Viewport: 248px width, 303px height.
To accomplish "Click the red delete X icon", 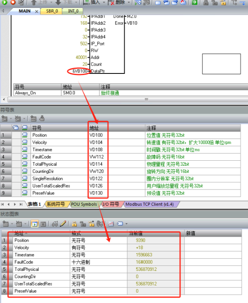I will (111, 3).
